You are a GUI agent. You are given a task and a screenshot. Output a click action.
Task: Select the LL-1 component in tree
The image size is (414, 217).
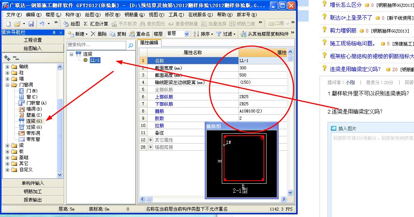point(95,60)
